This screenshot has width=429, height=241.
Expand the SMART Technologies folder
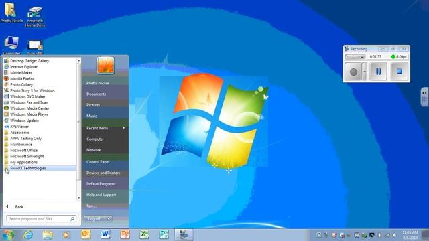click(40, 168)
